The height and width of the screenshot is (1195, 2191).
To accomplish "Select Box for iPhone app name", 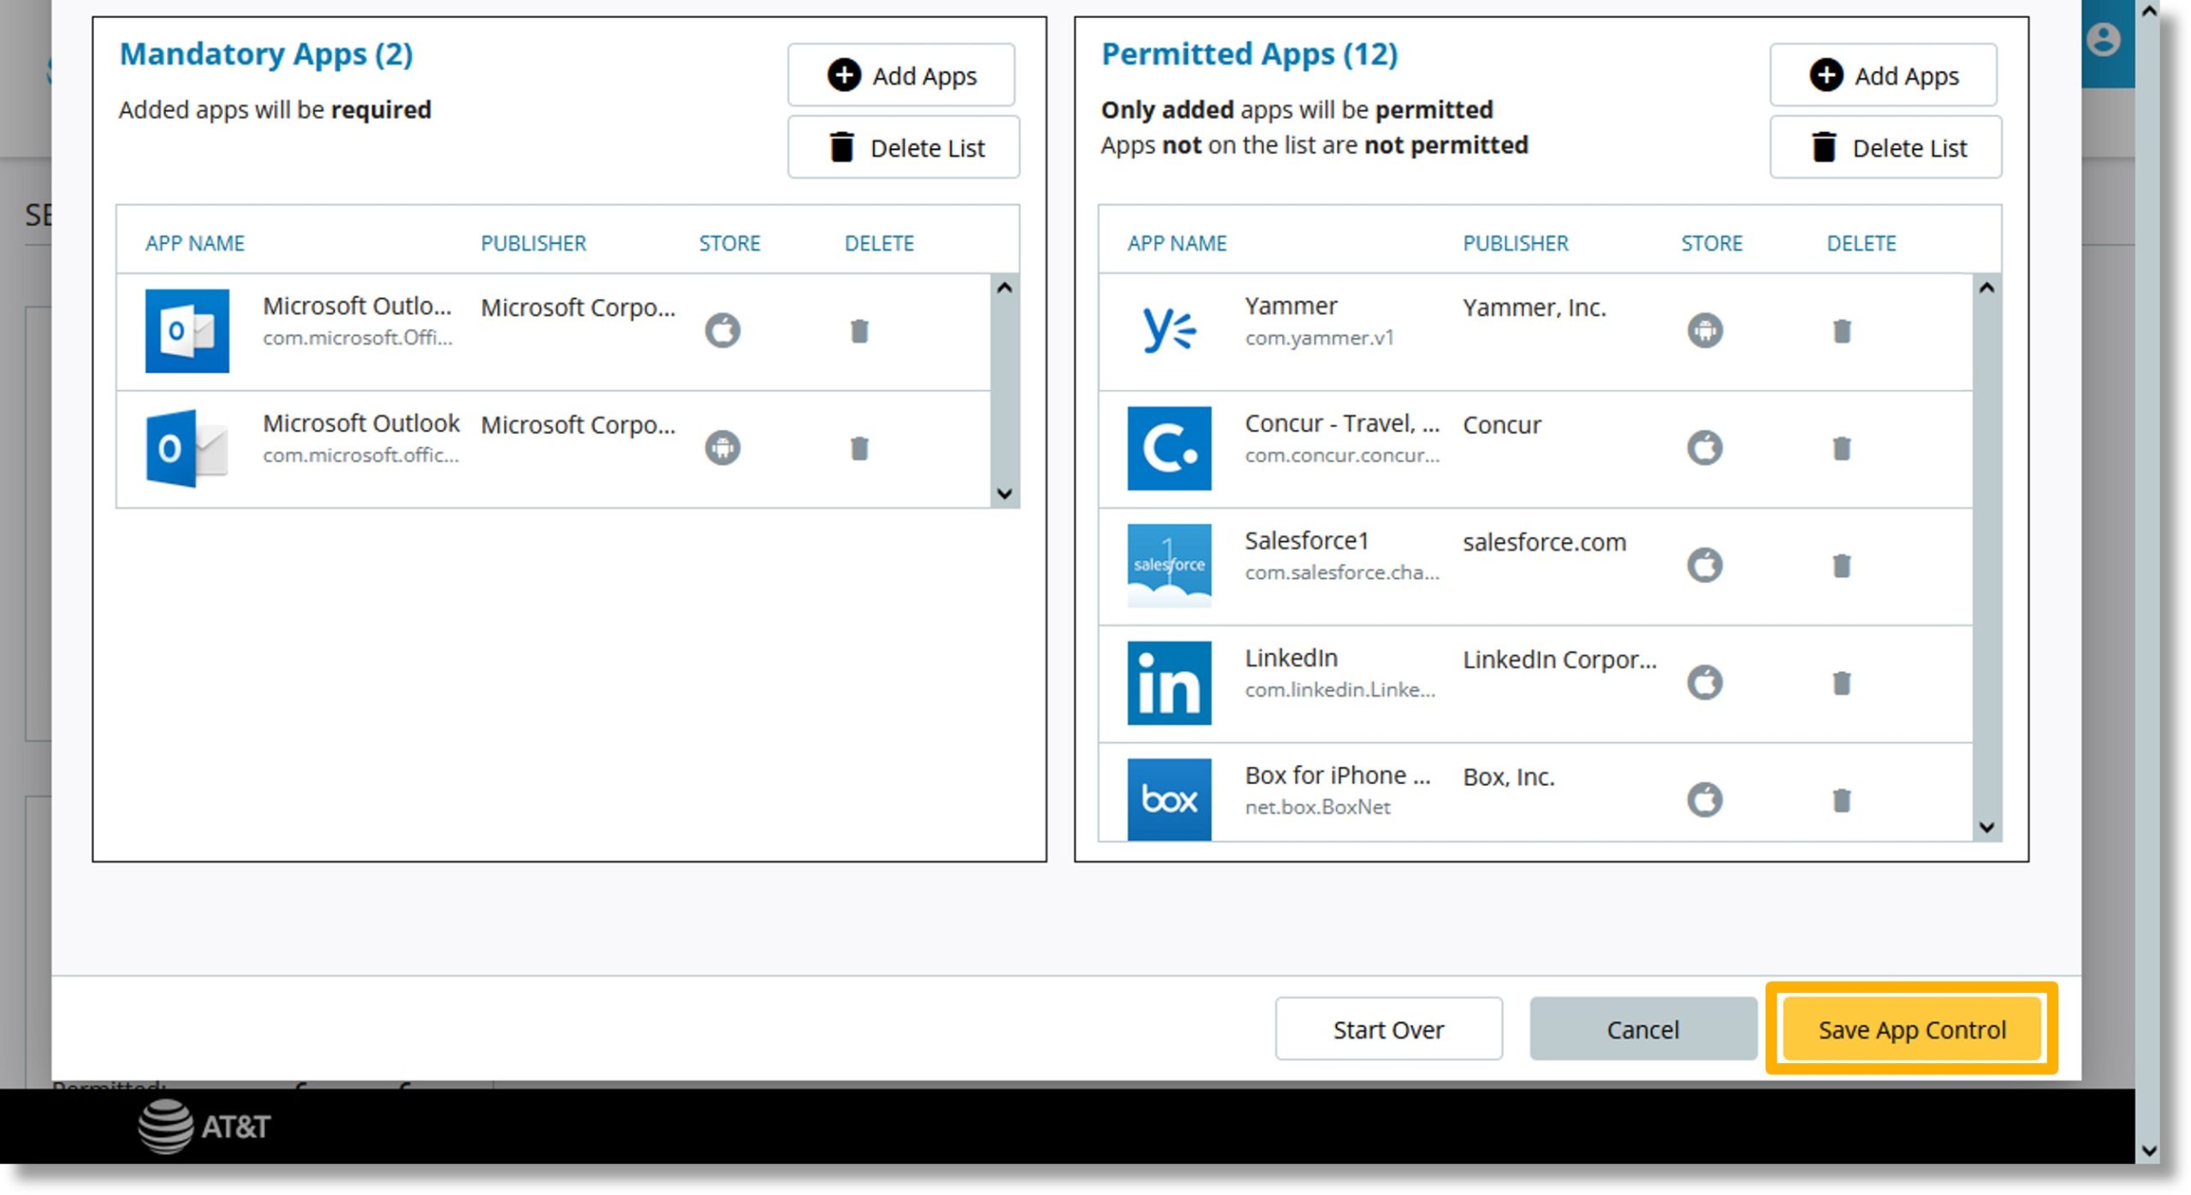I will coord(1337,775).
